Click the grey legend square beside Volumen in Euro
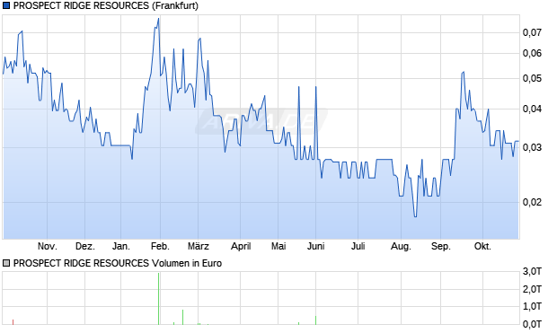The width and height of the screenshot is (557, 333). (6, 263)
